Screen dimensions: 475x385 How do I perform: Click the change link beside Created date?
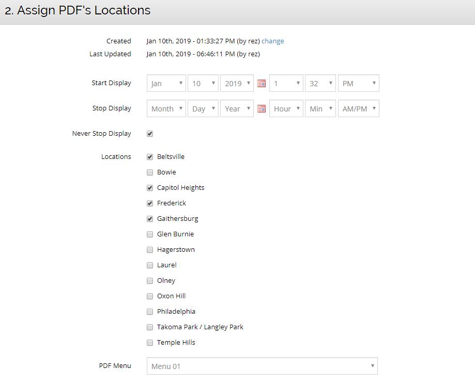tap(272, 41)
